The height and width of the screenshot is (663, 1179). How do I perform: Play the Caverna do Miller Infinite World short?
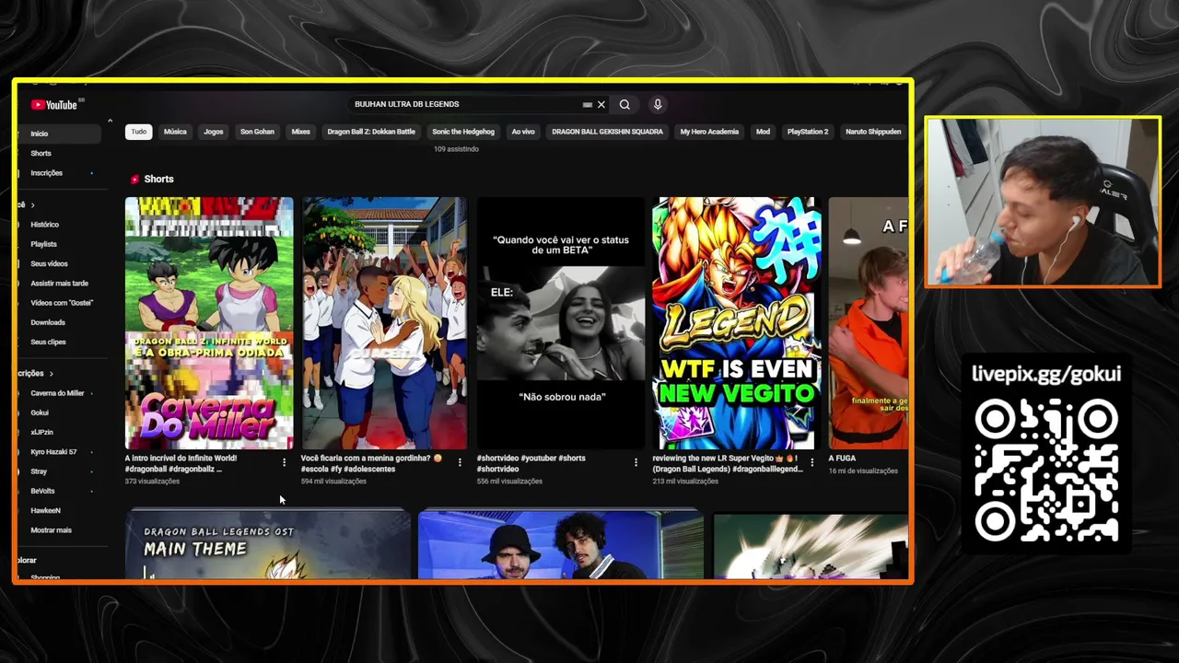(209, 323)
